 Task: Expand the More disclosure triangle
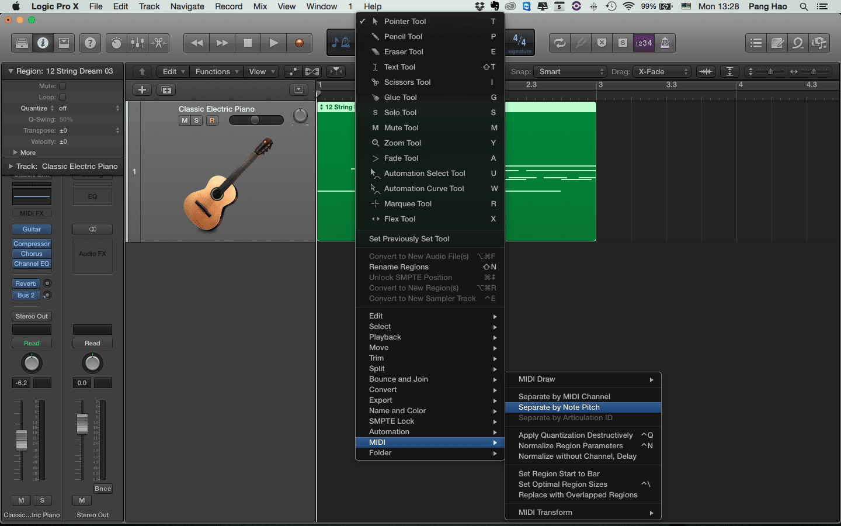coord(16,153)
